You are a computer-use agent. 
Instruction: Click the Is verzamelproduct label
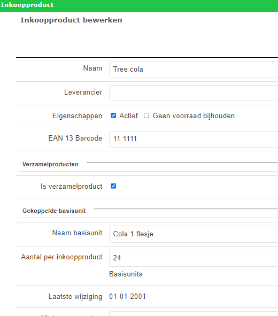pos(71,187)
